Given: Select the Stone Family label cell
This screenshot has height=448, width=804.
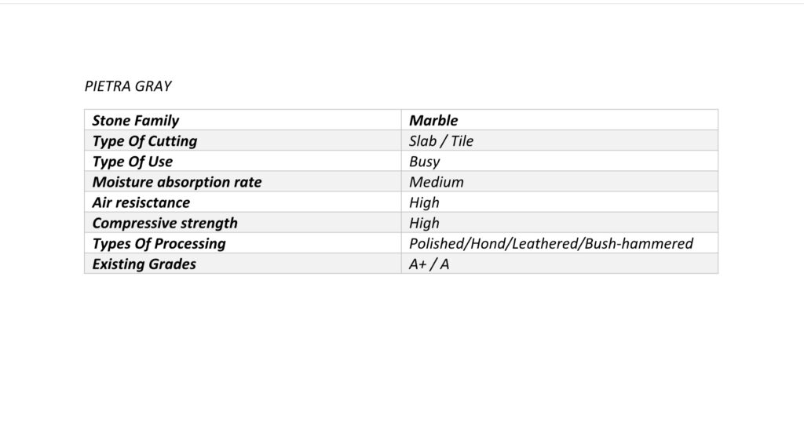Looking at the screenshot, I should pyautogui.click(x=135, y=121).
